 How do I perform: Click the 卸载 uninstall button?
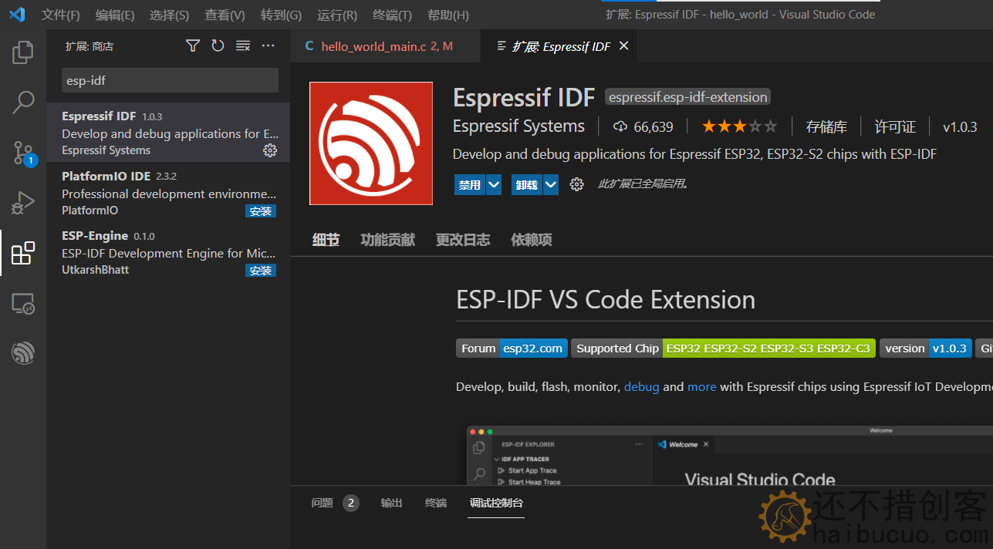click(x=527, y=185)
